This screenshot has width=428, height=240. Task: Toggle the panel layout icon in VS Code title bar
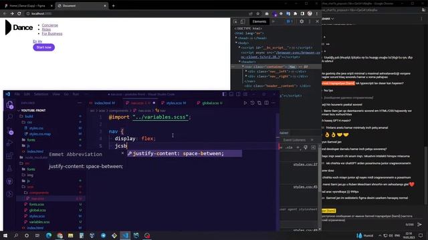click(x=231, y=94)
